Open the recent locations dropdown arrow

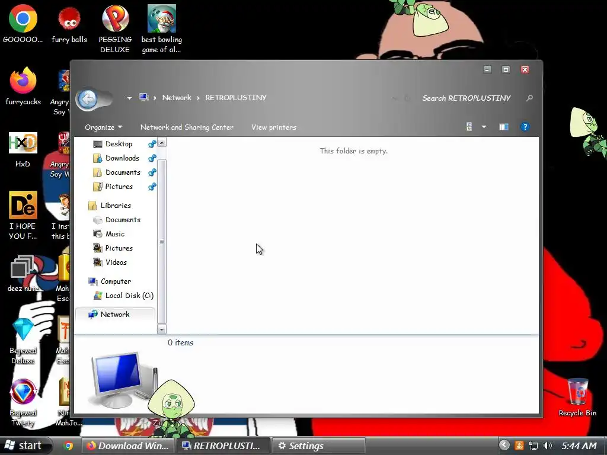(129, 98)
